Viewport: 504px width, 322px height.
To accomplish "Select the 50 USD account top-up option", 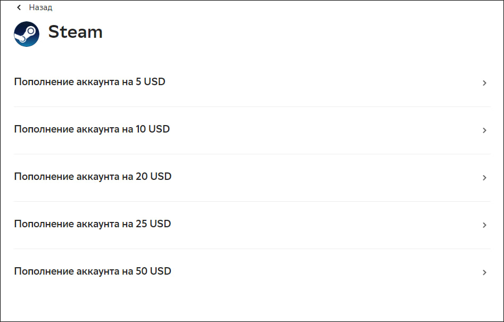I will [93, 271].
